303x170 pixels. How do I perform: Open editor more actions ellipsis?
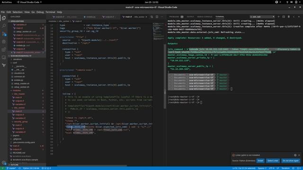(162, 17)
